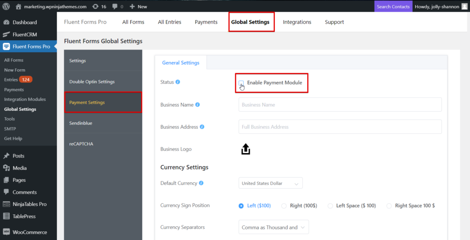Open Double Optin Settings section
The height and width of the screenshot is (240, 470).
103,82
